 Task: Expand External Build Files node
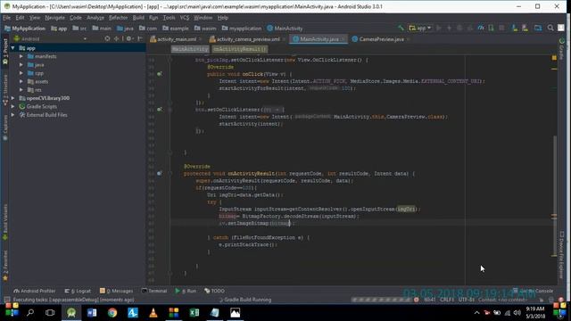(12, 115)
